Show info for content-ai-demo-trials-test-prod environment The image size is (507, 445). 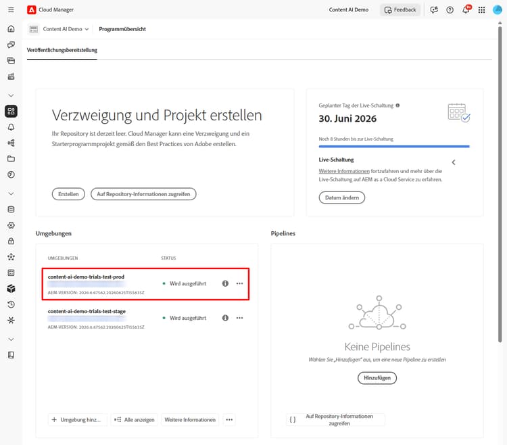point(225,283)
